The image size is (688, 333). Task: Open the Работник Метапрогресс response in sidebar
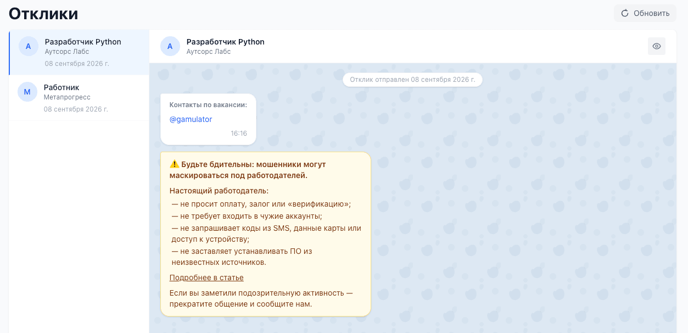click(x=79, y=98)
